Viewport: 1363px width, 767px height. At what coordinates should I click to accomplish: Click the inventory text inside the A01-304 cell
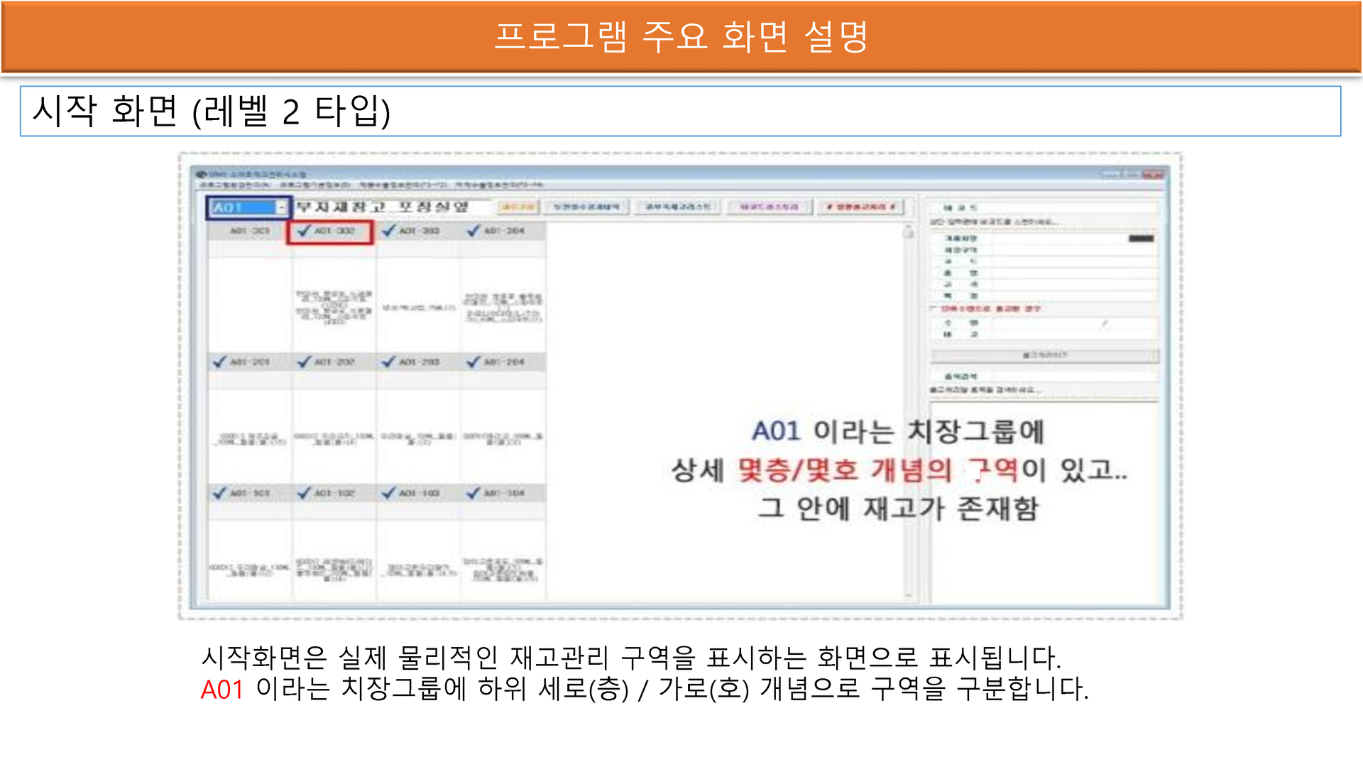click(503, 308)
